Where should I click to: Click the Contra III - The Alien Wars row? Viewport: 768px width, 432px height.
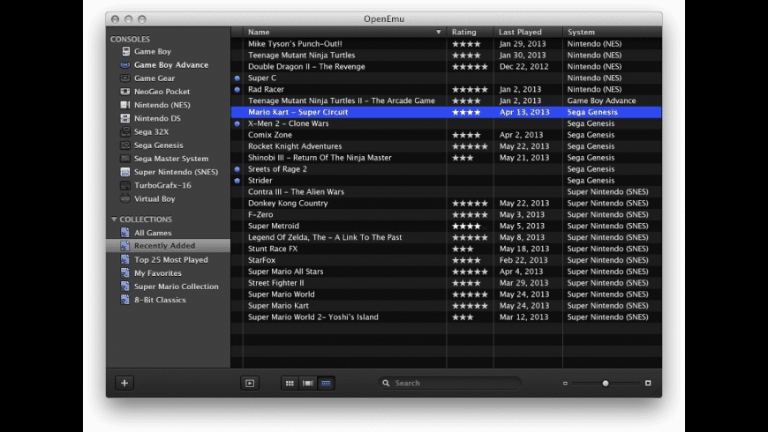pyautogui.click(x=446, y=192)
